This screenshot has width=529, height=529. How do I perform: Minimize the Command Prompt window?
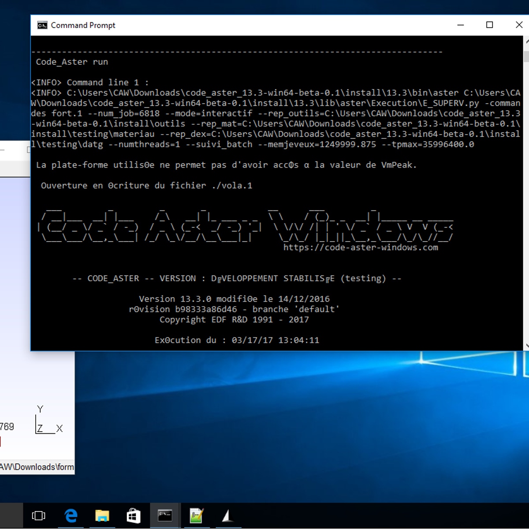pos(461,25)
